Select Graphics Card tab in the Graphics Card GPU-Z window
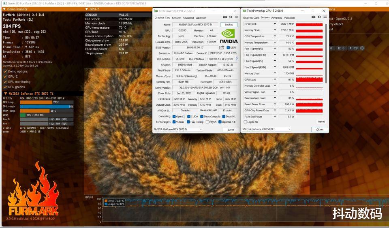Screen dimensions: 389x228 pos(162,17)
